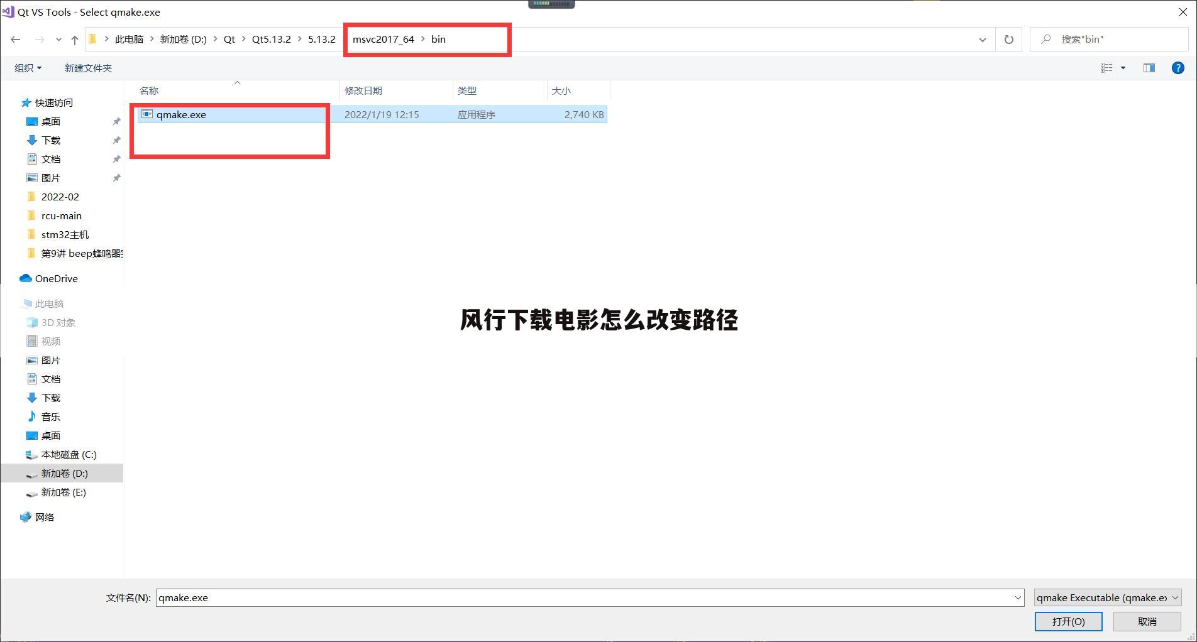Open the view options dropdown arrow
1197x642 pixels.
(x=1123, y=68)
